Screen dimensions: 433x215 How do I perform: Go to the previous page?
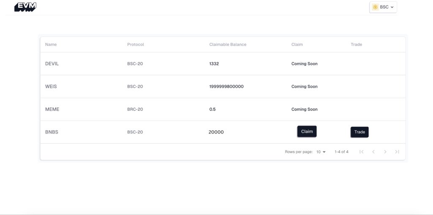[x=373, y=152]
